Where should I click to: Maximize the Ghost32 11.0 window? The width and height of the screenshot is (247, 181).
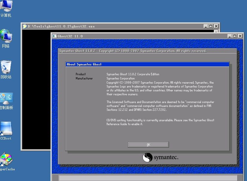click(x=235, y=36)
